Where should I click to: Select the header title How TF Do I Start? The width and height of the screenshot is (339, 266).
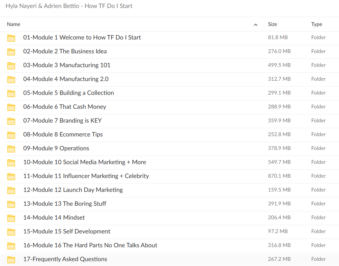[69, 6]
